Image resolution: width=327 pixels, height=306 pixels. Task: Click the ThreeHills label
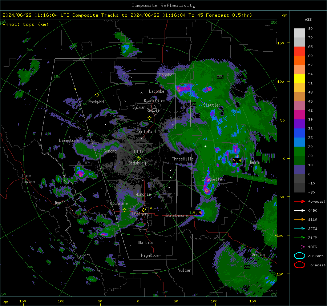pyautogui.click(x=183, y=159)
